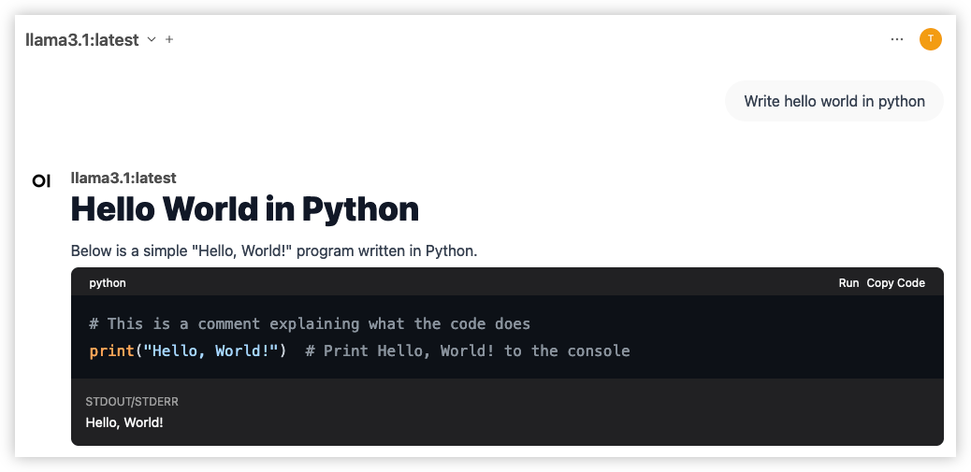Select the 'Write hello world in python' message bubble
The height and width of the screenshot is (472, 971).
pyautogui.click(x=834, y=101)
